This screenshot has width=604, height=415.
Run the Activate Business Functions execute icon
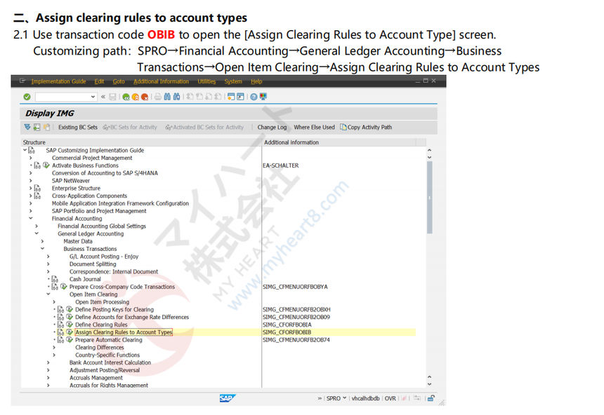(46, 165)
